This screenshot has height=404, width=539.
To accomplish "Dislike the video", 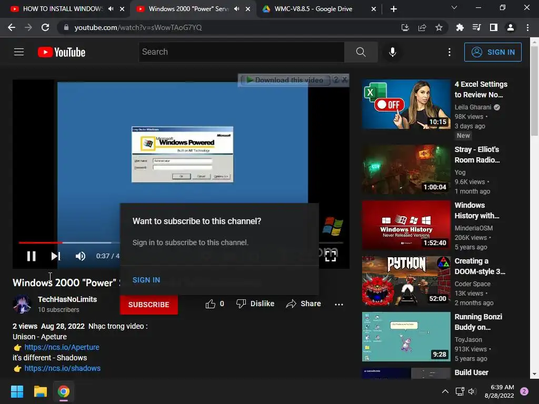I will (x=255, y=304).
